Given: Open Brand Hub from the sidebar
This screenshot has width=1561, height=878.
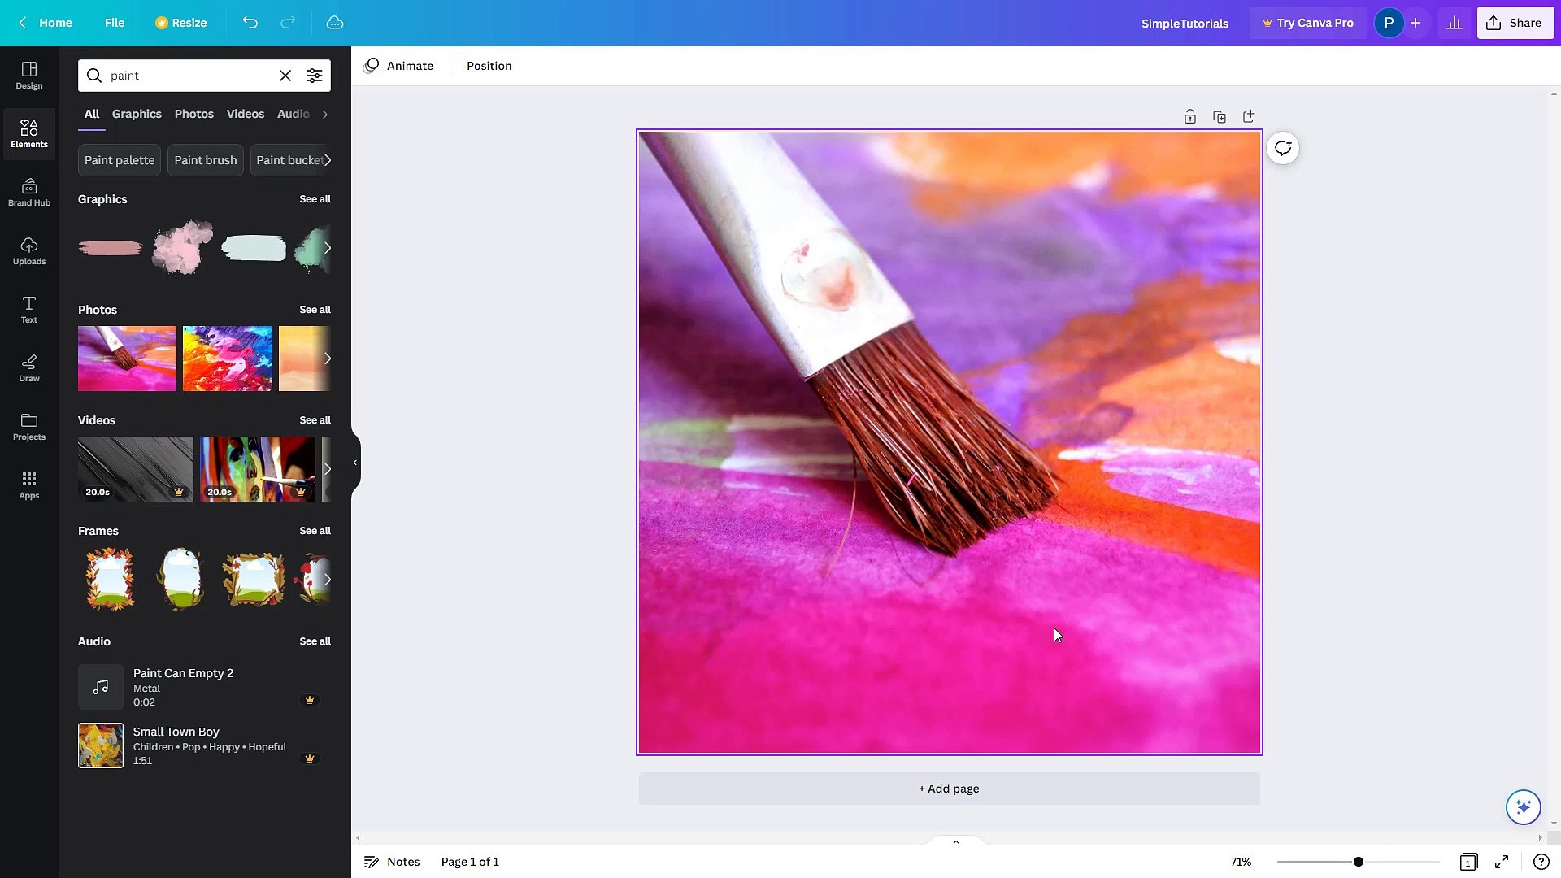Looking at the screenshot, I should click(x=28, y=192).
